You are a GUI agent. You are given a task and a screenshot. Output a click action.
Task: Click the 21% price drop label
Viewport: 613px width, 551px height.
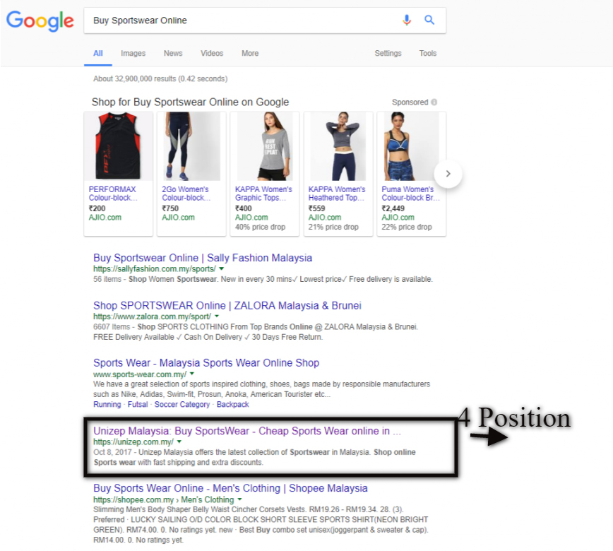(333, 227)
